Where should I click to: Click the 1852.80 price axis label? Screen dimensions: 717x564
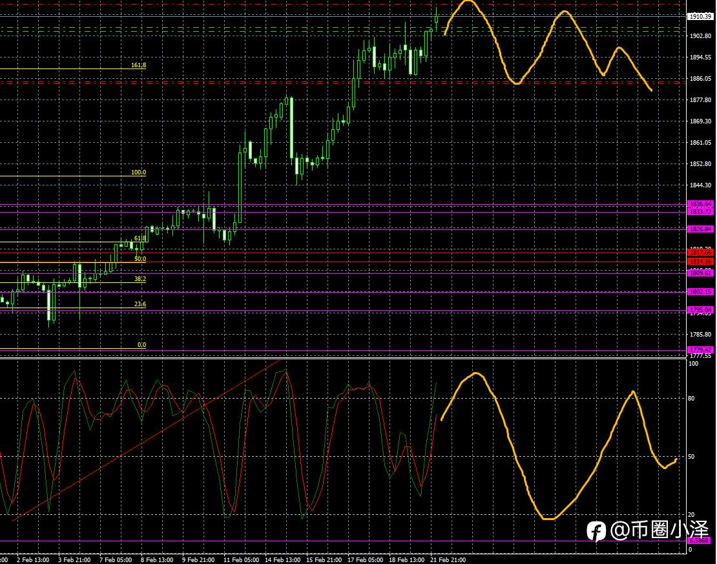pos(700,163)
